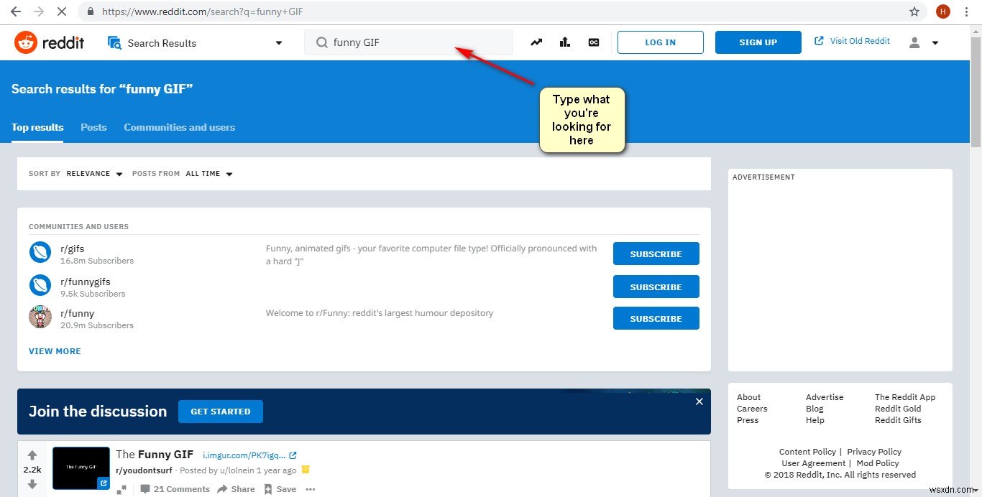Click the LOG IN button

click(660, 42)
